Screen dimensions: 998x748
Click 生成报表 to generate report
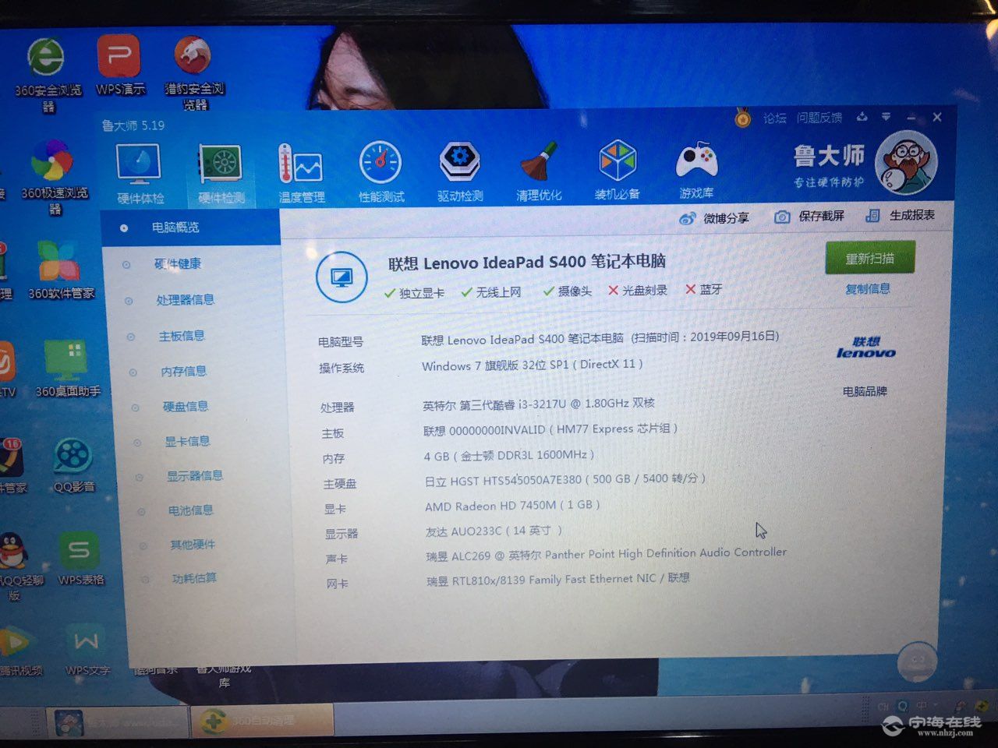coord(900,215)
